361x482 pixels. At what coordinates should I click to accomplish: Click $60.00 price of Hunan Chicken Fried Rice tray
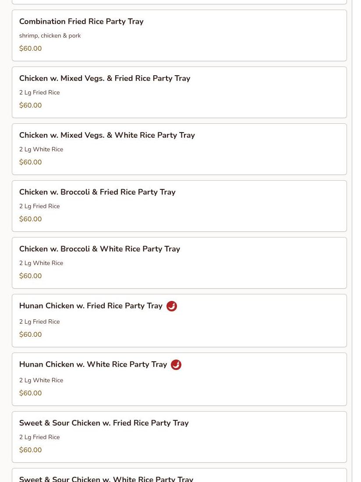click(x=31, y=335)
